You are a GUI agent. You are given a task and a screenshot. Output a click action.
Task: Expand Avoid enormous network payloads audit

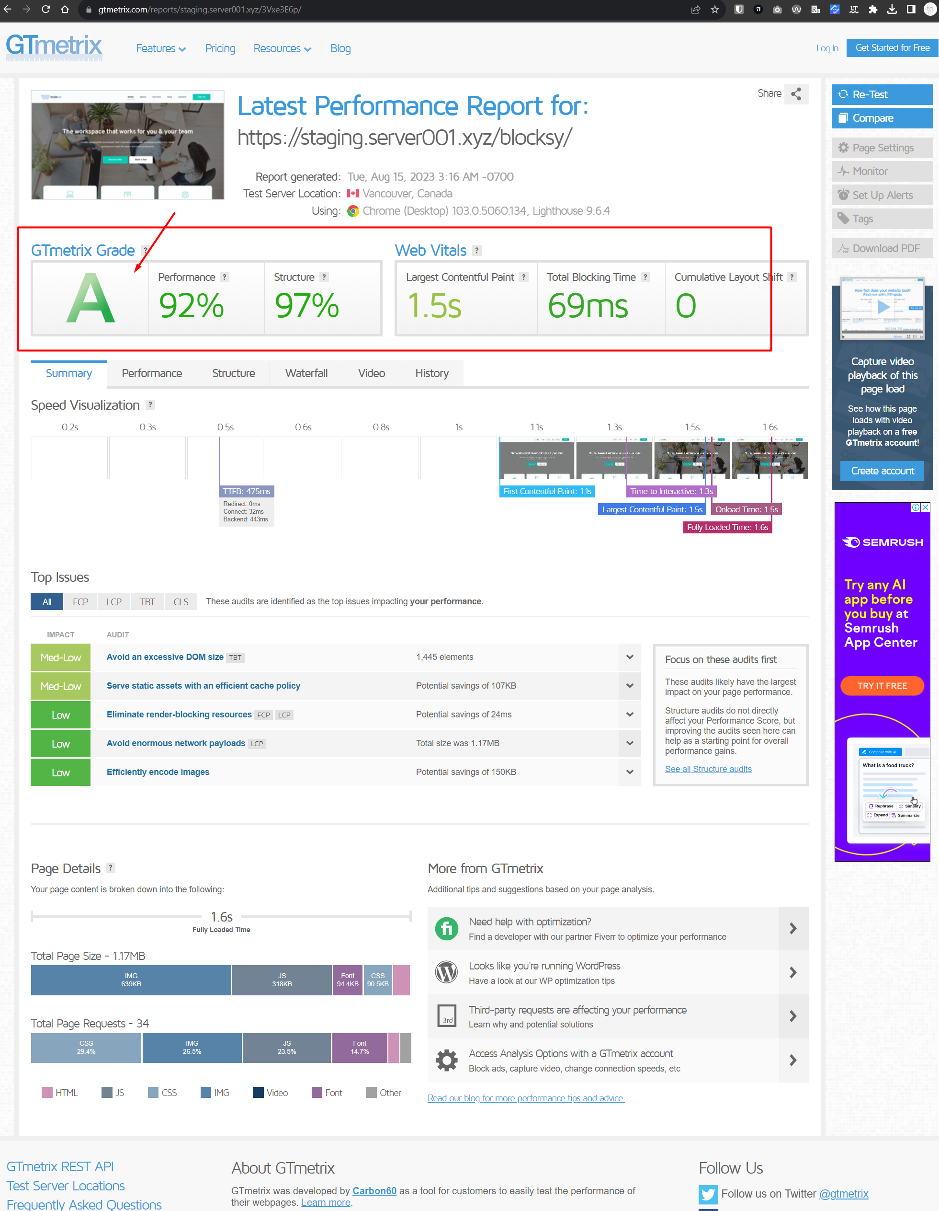629,744
